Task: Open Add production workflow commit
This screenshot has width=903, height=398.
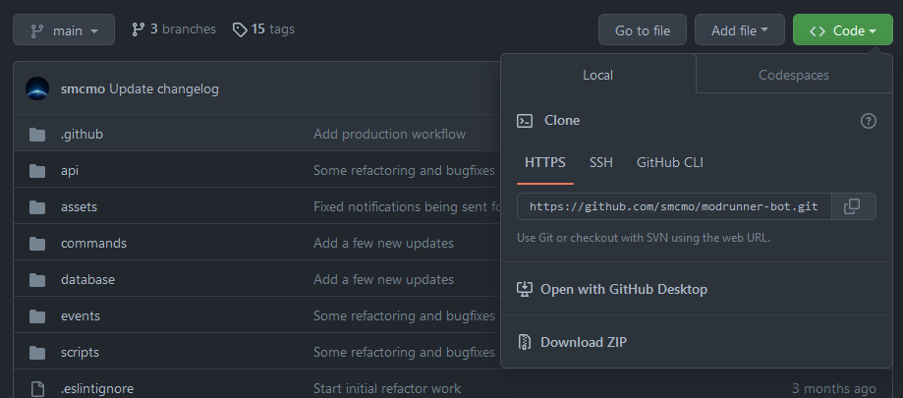Action: (x=390, y=135)
